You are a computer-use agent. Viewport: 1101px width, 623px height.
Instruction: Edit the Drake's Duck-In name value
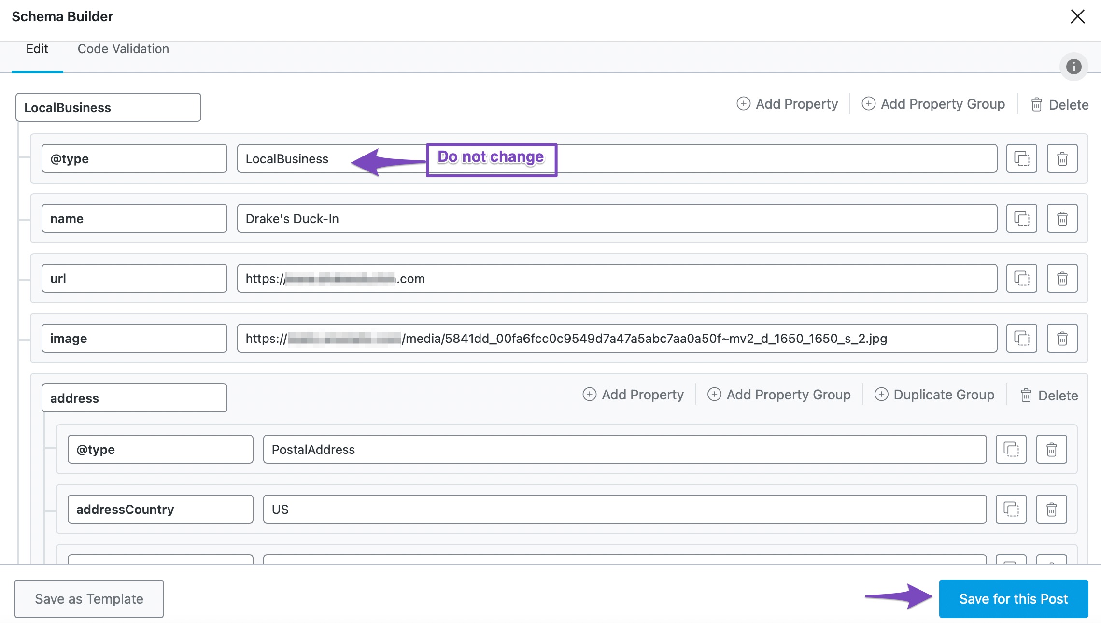click(617, 218)
